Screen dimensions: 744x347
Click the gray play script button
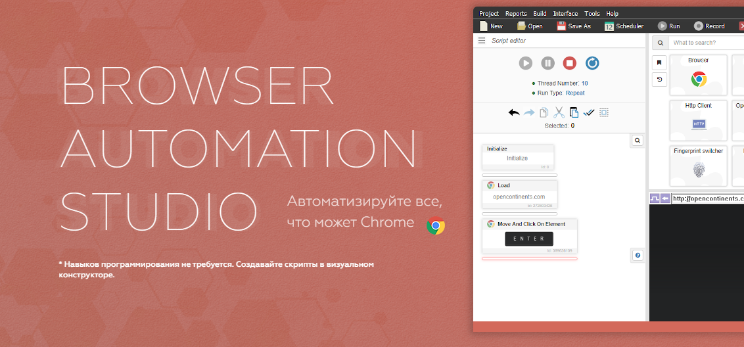click(525, 63)
